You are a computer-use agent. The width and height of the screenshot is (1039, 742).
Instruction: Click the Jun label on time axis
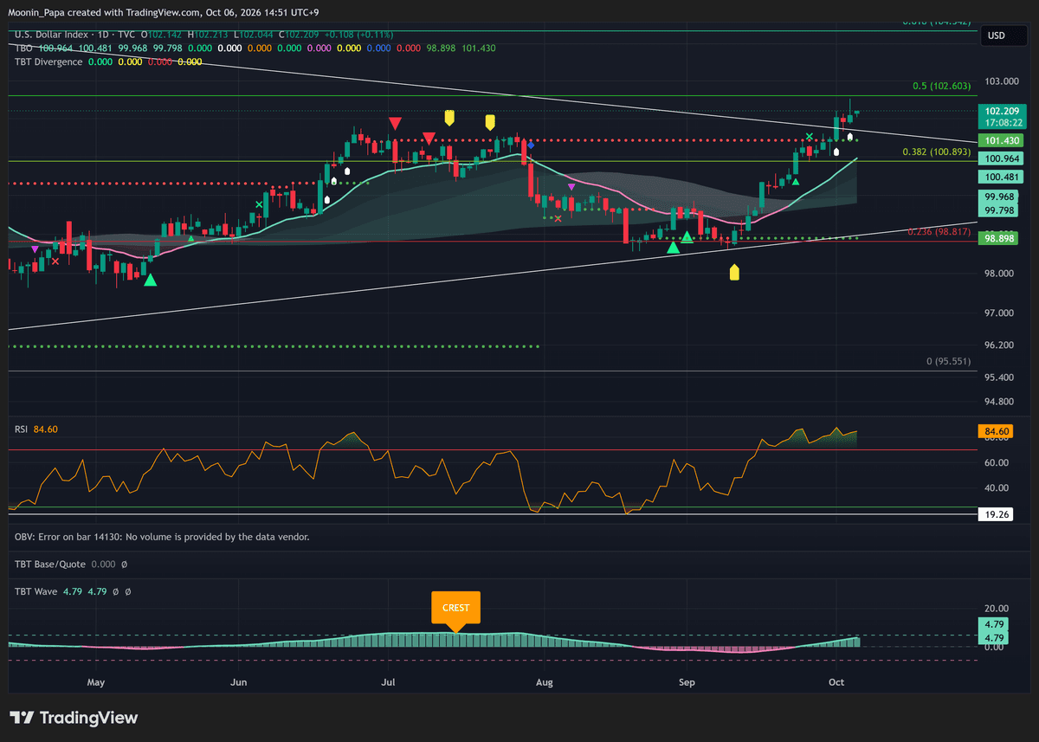pos(239,682)
